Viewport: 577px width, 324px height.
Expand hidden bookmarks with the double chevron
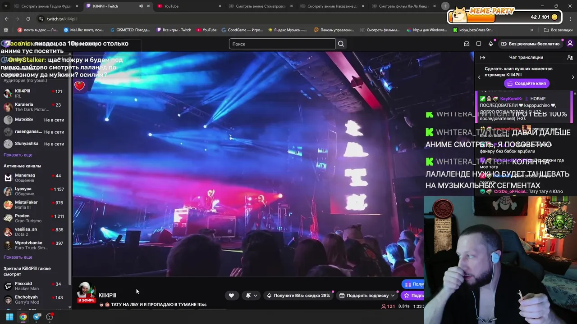[532, 30]
